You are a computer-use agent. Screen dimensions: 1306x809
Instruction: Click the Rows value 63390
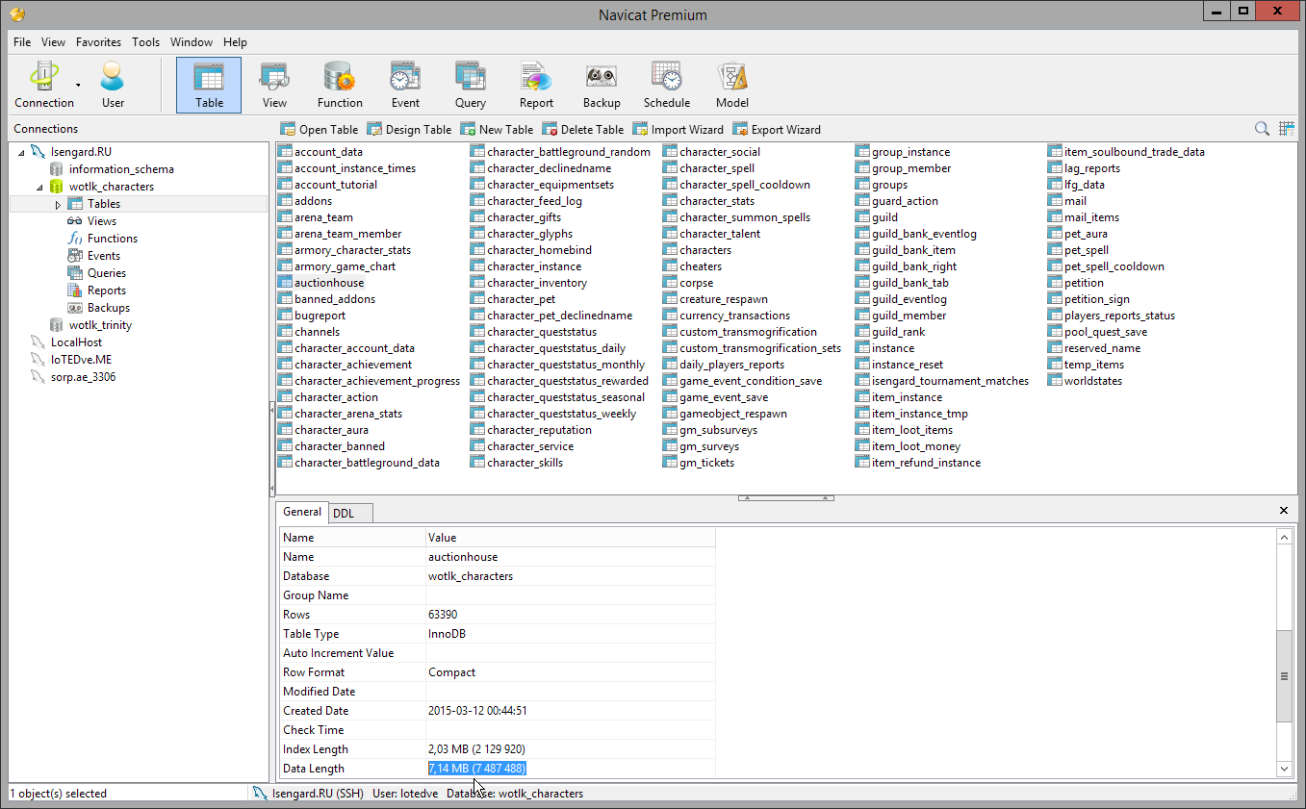click(x=444, y=615)
